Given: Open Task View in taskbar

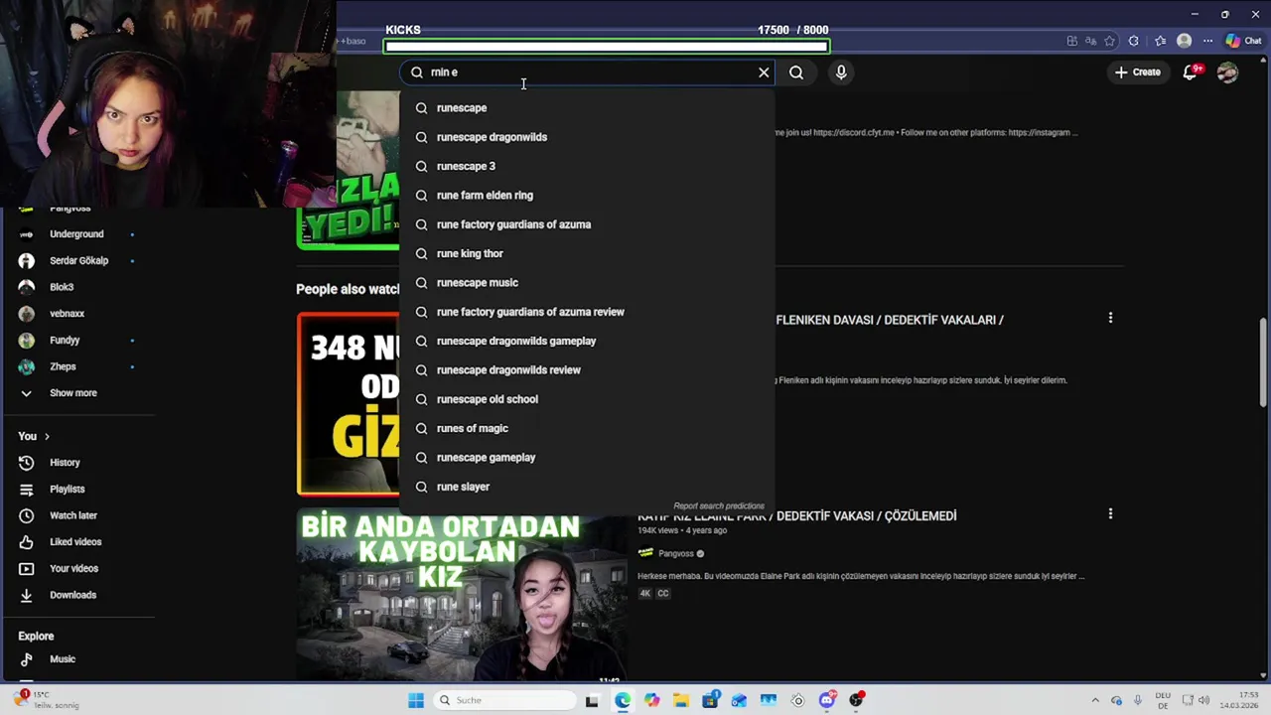Looking at the screenshot, I should [x=592, y=700].
